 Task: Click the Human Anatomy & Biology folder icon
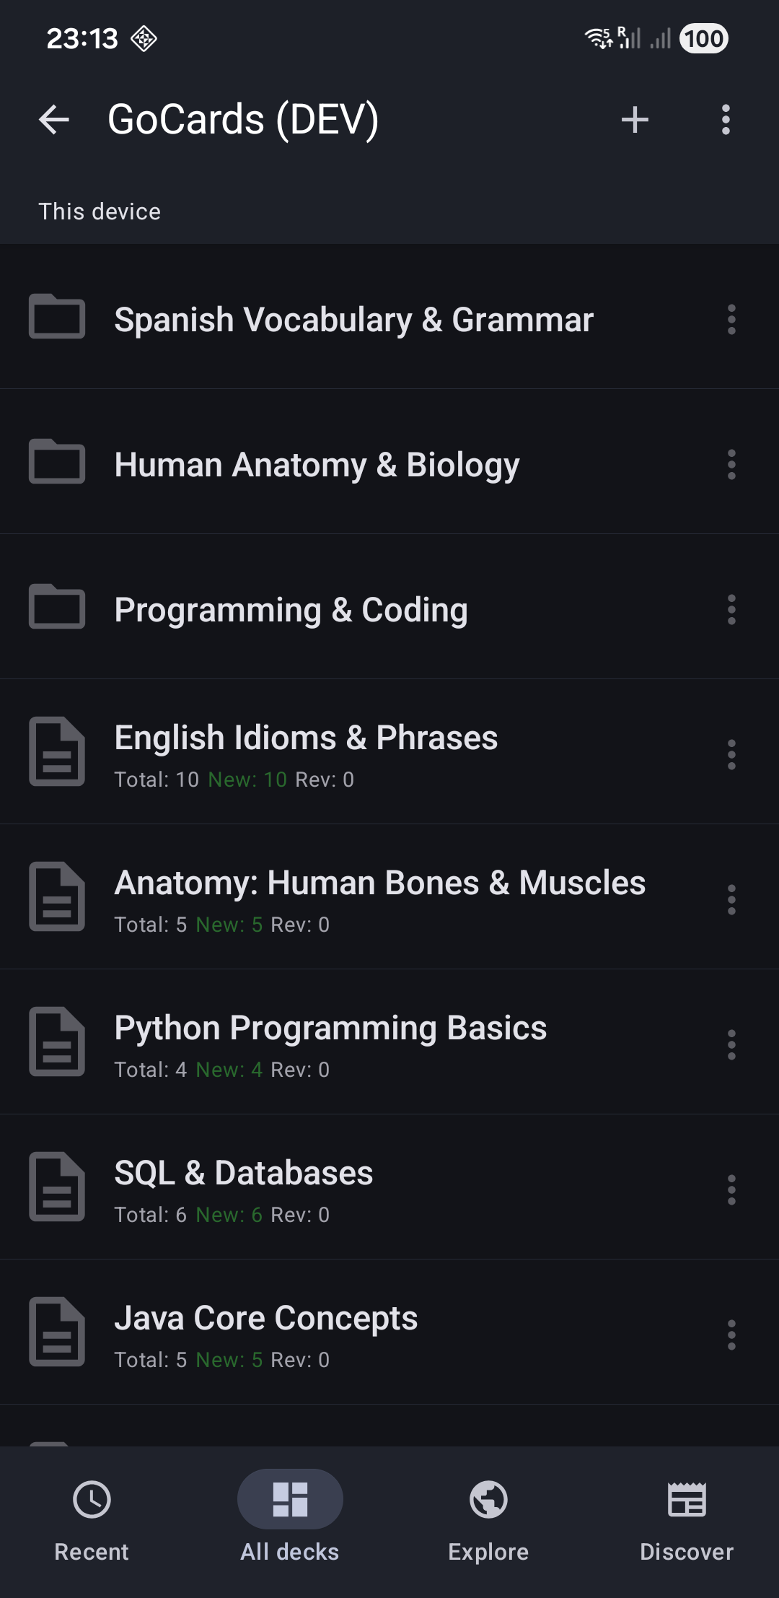click(57, 462)
